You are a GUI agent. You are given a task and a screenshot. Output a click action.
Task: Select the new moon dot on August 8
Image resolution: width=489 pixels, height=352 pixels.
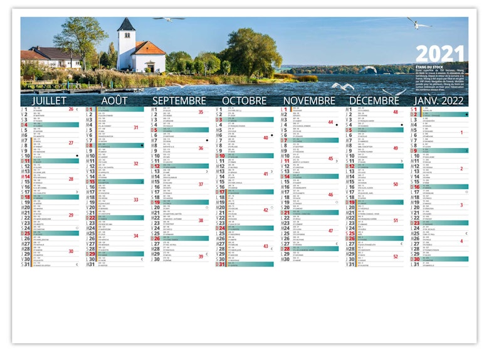tap(142, 145)
